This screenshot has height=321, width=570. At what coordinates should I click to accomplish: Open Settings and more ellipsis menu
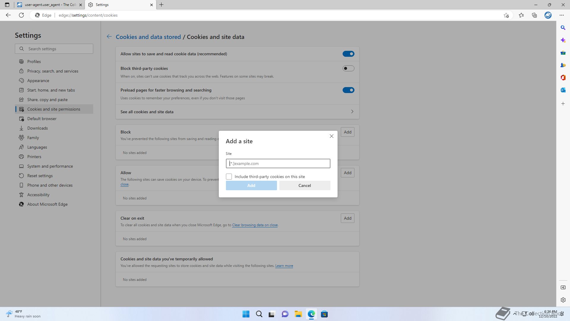click(562, 15)
